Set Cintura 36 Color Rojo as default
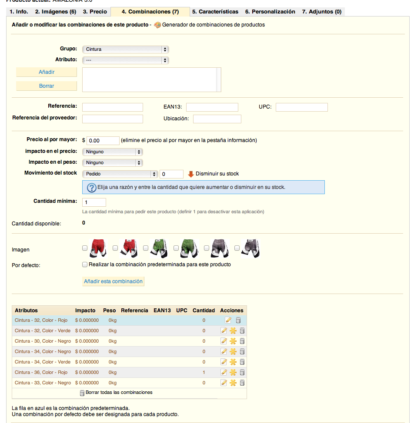414x423 pixels. (233, 372)
